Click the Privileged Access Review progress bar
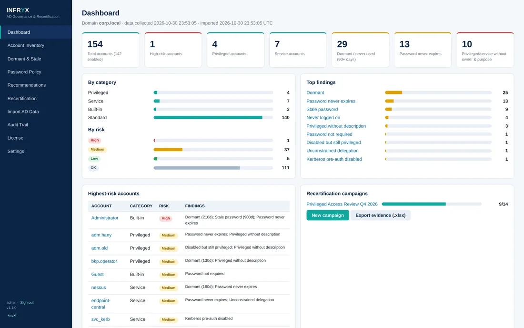Image resolution: width=524 pixels, height=328 pixels. [432, 204]
